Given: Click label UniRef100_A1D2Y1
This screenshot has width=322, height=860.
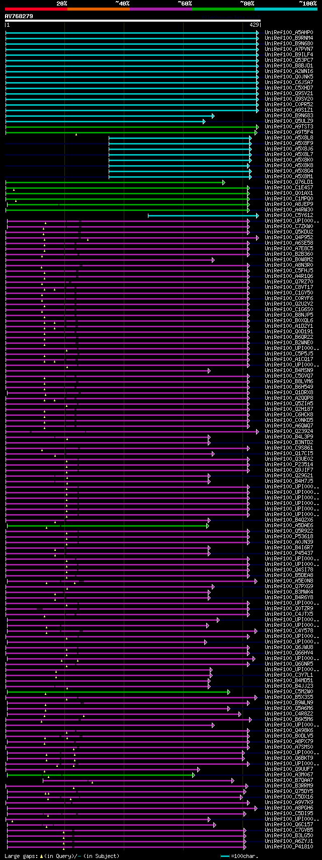Looking at the screenshot, I should pos(289,326).
